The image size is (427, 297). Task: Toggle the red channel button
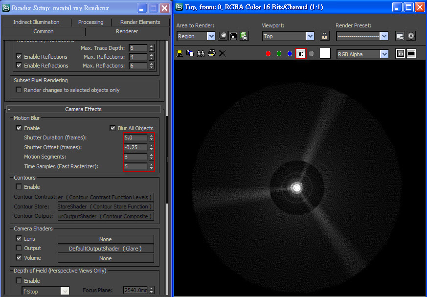(268, 54)
